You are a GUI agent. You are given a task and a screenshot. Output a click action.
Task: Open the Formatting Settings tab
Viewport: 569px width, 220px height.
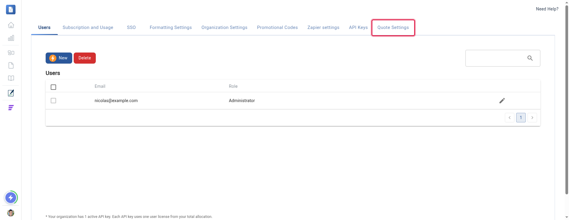point(171,27)
